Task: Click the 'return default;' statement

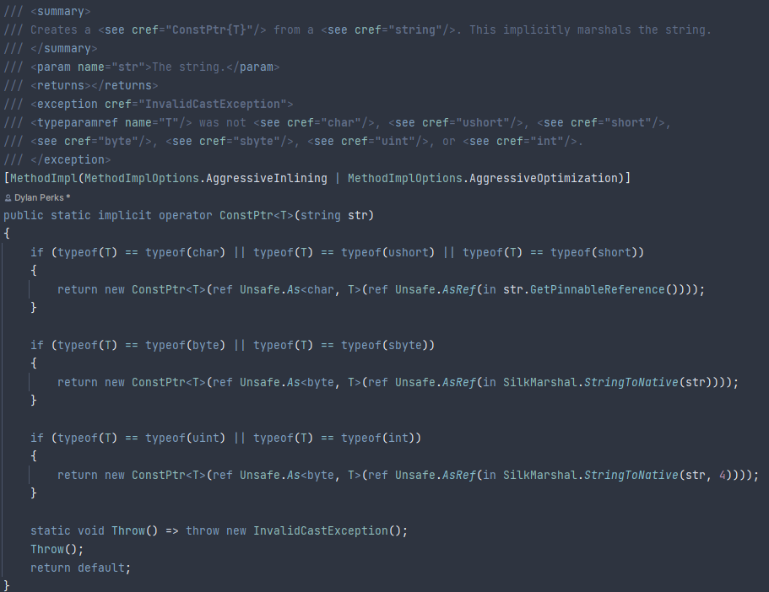Action: [80, 568]
